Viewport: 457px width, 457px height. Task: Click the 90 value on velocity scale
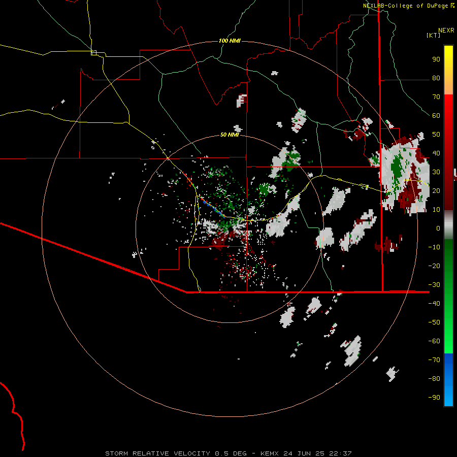(436, 59)
